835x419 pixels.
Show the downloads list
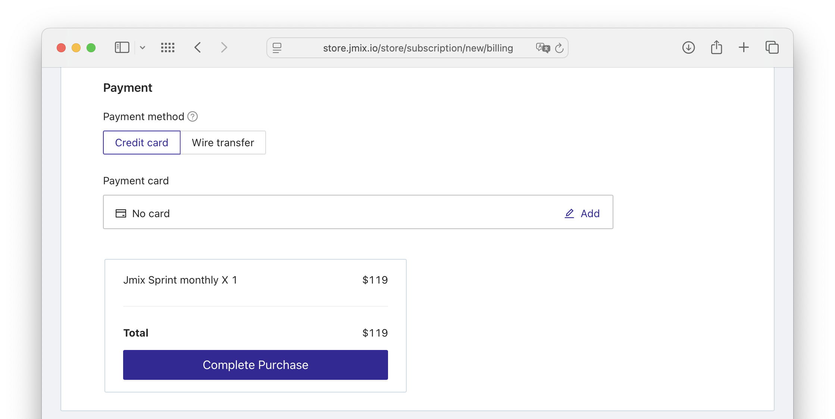688,48
